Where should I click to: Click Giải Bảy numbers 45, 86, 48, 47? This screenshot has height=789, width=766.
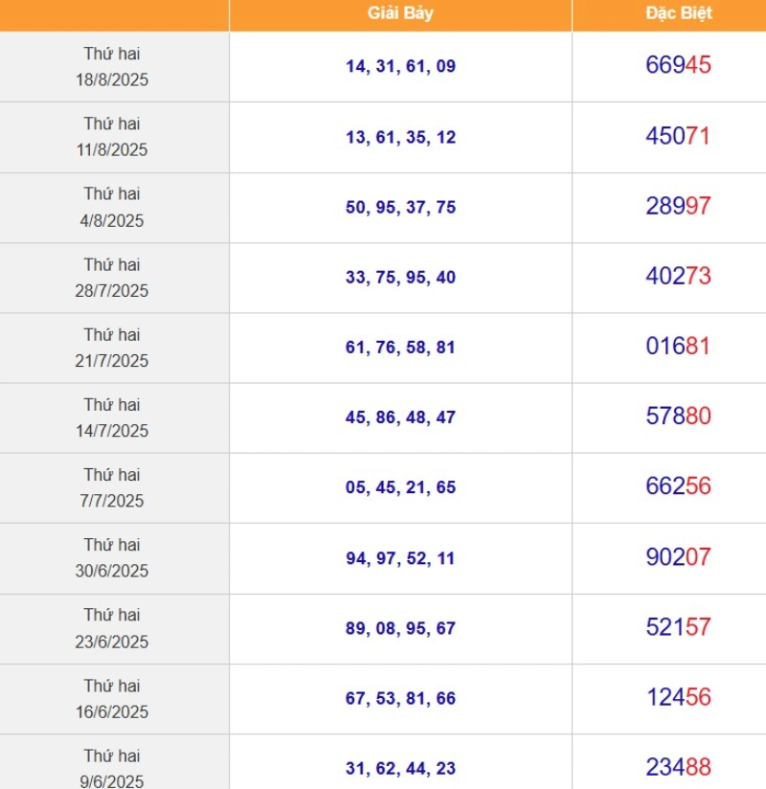400,417
